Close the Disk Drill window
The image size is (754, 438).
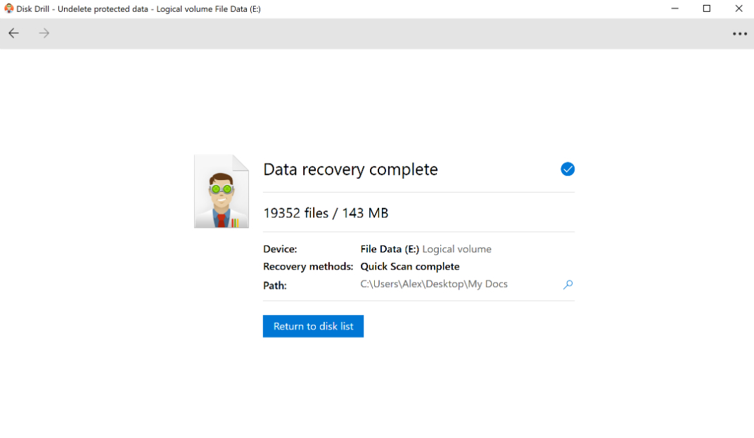tap(739, 8)
